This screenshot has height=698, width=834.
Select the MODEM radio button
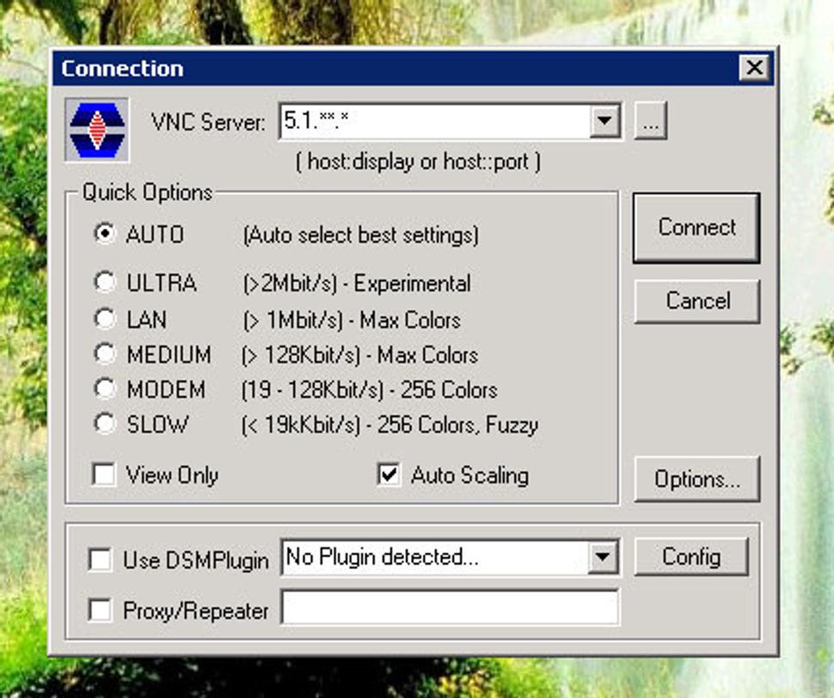coord(105,389)
